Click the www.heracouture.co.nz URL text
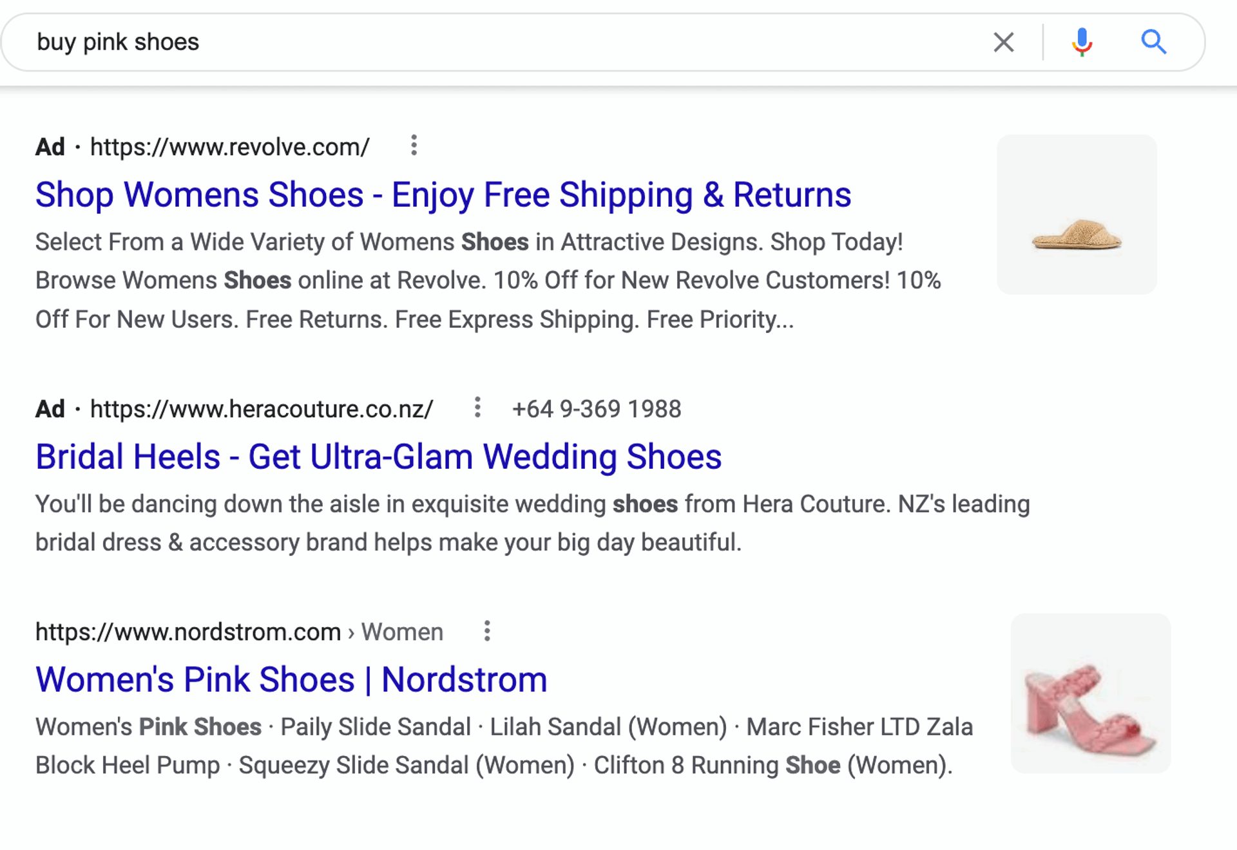This screenshot has width=1237, height=850. (261, 408)
